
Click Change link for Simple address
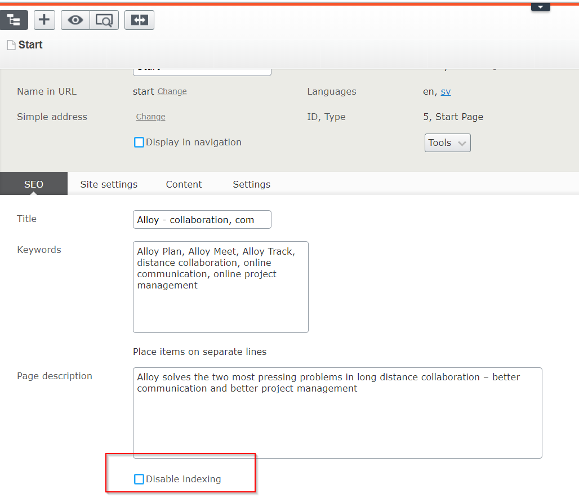150,117
